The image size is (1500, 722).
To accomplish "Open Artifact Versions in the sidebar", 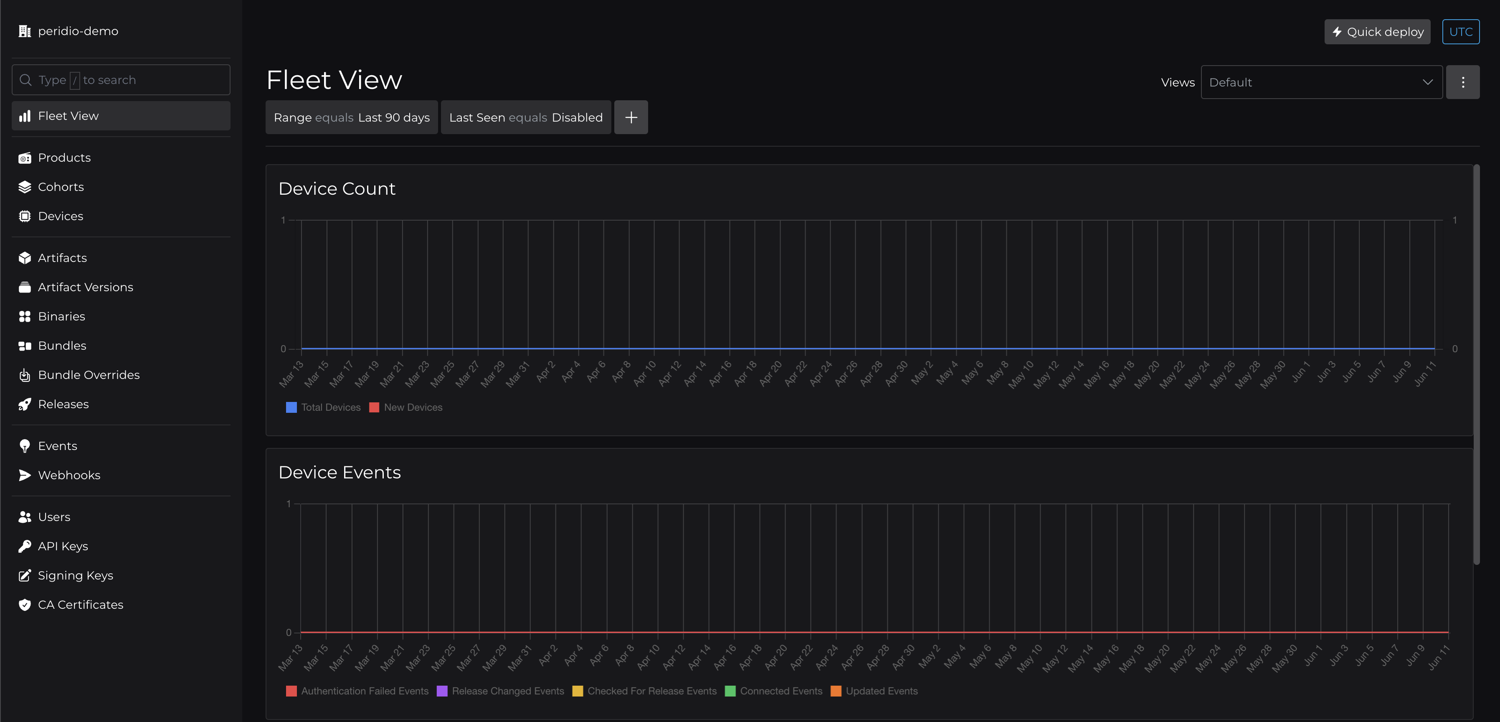I will (x=85, y=287).
